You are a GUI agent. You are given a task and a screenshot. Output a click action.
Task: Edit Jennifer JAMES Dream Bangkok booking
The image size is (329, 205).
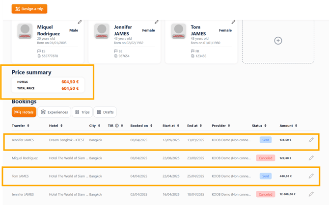coord(311,140)
